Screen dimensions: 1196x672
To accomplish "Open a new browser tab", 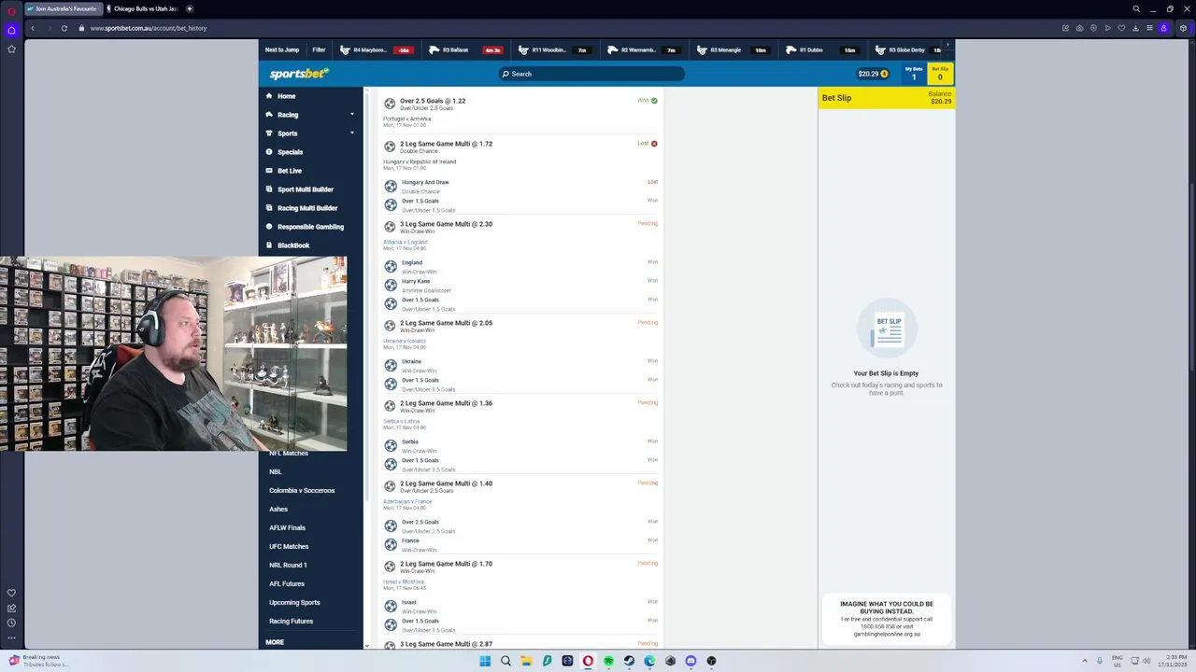I will click(x=189, y=8).
